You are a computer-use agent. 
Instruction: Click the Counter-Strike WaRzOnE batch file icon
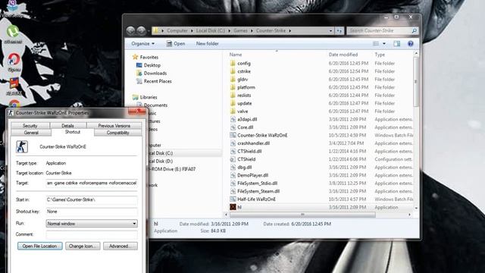coord(233,135)
